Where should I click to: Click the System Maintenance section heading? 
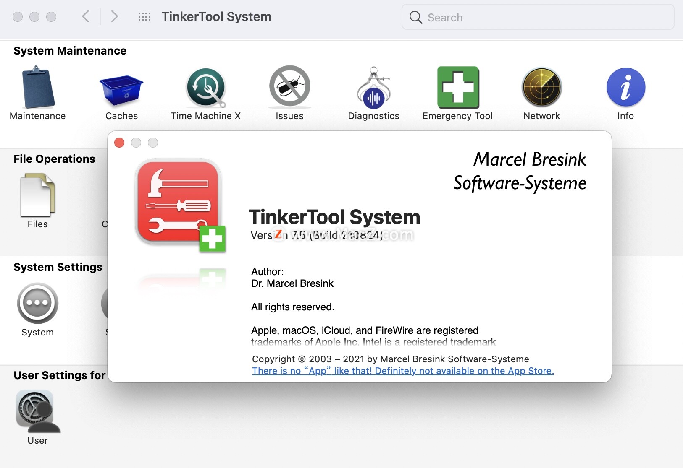click(70, 51)
